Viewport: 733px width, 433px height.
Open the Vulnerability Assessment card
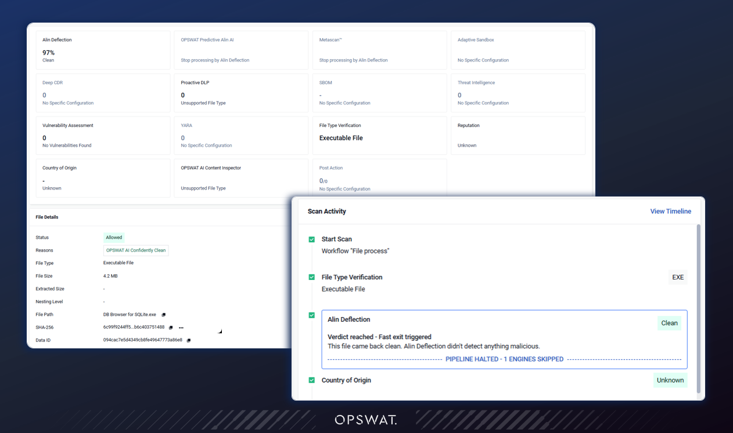[x=103, y=135]
